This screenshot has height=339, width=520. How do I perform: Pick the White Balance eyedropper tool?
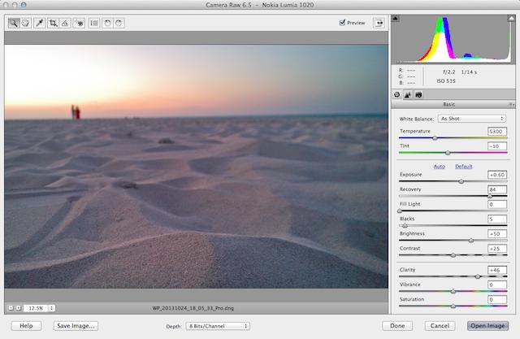[x=40, y=23]
